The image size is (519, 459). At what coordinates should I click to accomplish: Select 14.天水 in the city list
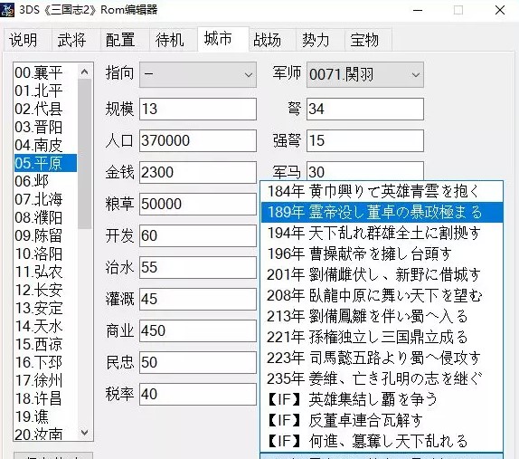click(x=45, y=326)
